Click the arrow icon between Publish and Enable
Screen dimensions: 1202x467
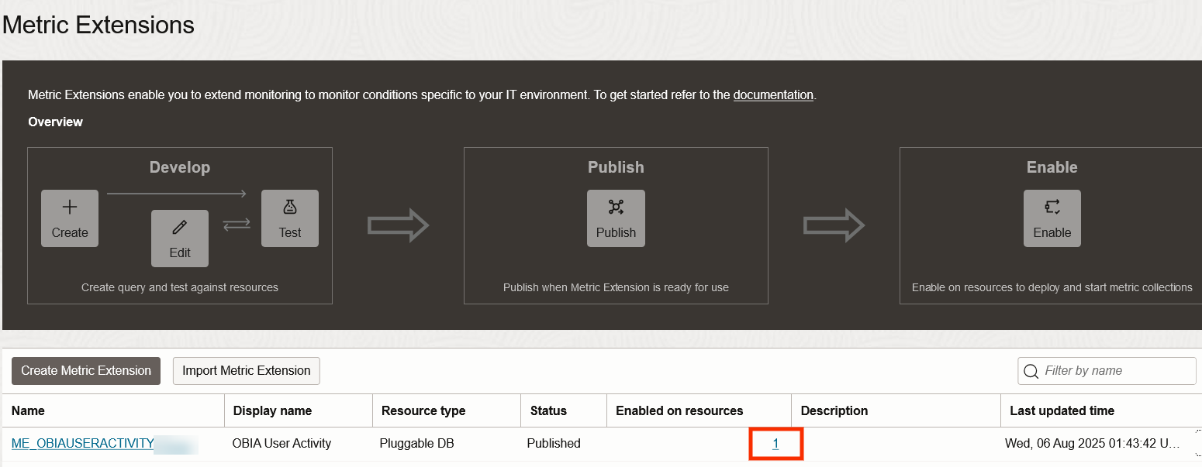point(834,225)
